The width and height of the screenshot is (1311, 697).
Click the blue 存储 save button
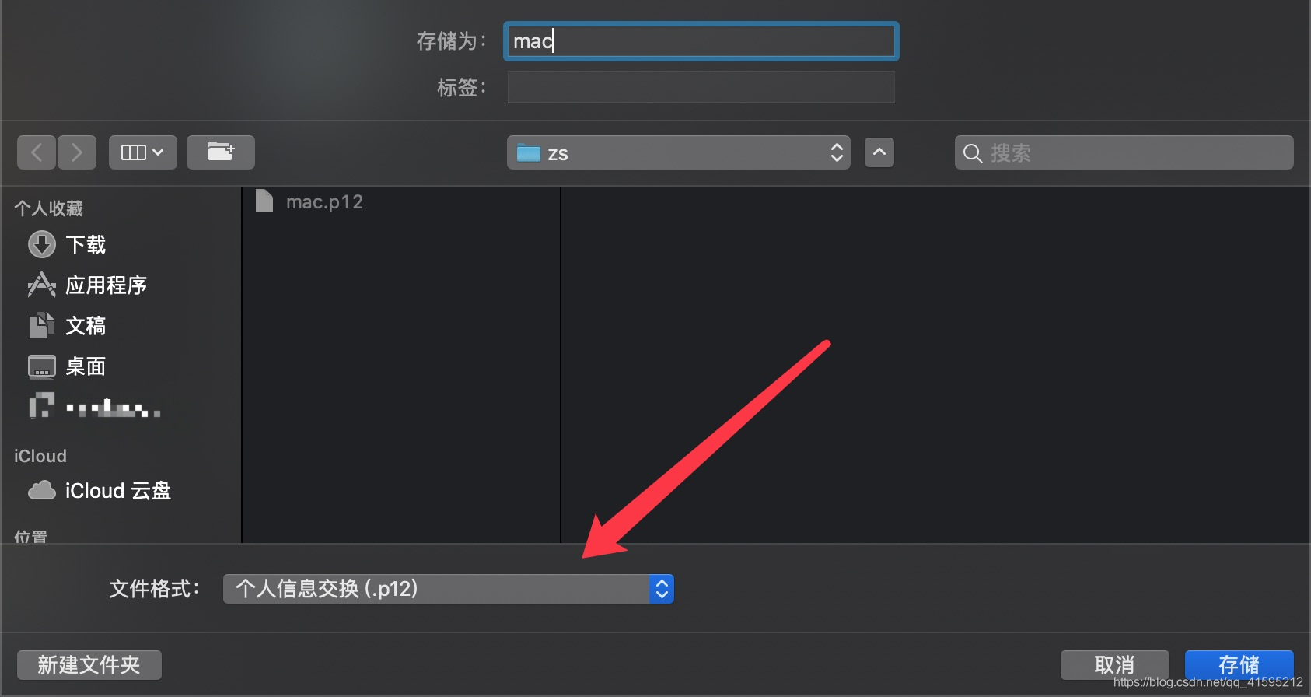click(1239, 665)
